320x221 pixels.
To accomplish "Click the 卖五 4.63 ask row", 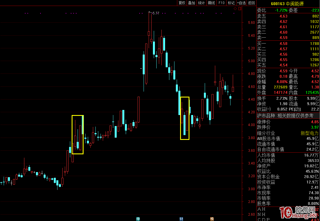I will [288, 16].
